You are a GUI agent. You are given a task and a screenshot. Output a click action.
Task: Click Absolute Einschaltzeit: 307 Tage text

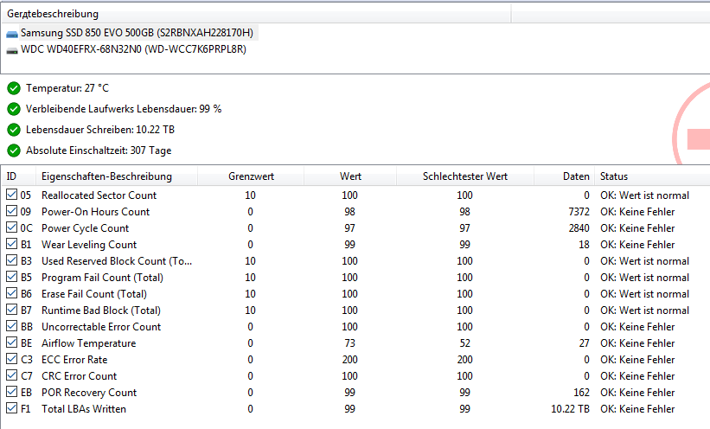coord(99,150)
